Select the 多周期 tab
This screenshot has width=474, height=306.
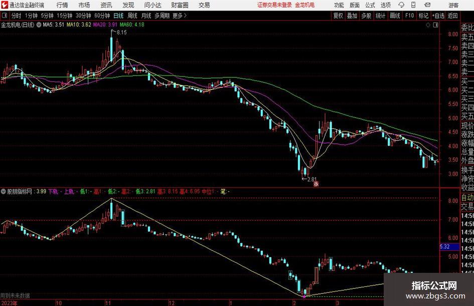pyautogui.click(x=162, y=16)
